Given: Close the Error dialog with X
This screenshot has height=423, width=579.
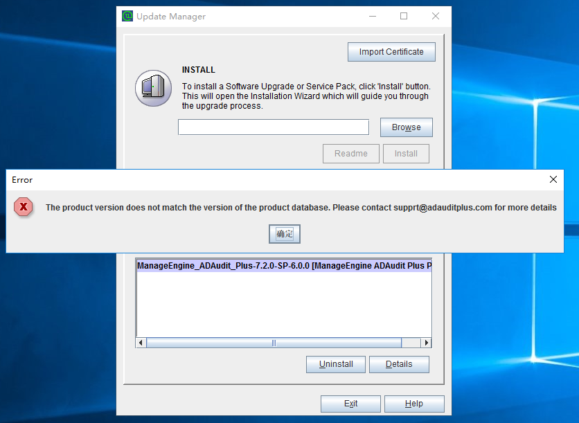Looking at the screenshot, I should pos(553,179).
